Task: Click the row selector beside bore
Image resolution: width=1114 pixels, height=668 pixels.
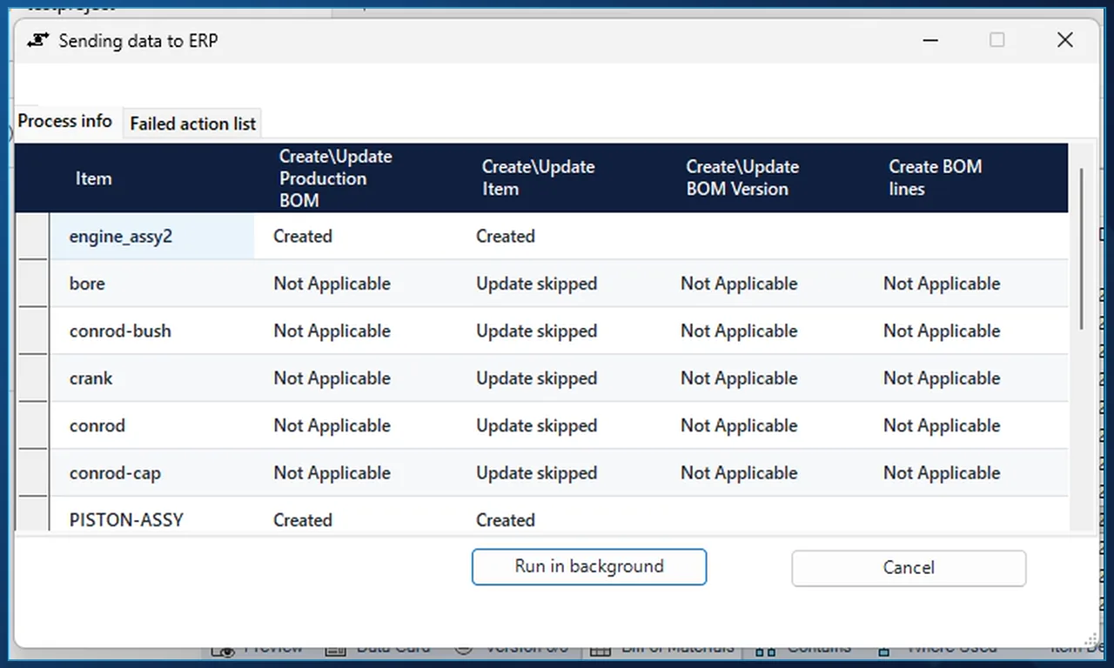Action: (32, 284)
